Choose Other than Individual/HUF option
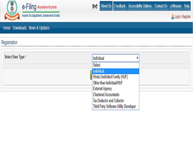The image size is (193, 145). pyautogui.click(x=115, y=83)
